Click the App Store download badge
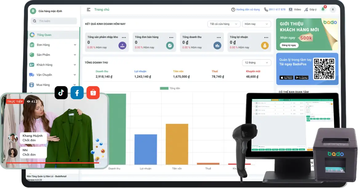Screen dimensions: 360x188 click(x=286, y=78)
